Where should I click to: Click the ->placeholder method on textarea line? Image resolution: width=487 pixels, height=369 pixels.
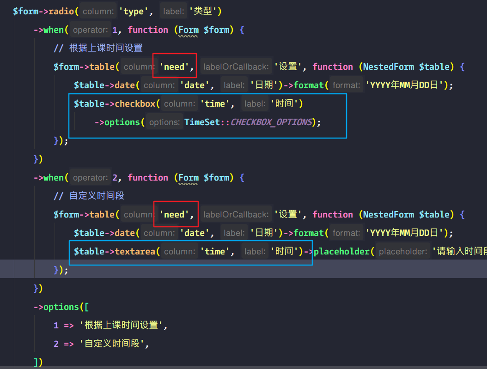coord(342,251)
